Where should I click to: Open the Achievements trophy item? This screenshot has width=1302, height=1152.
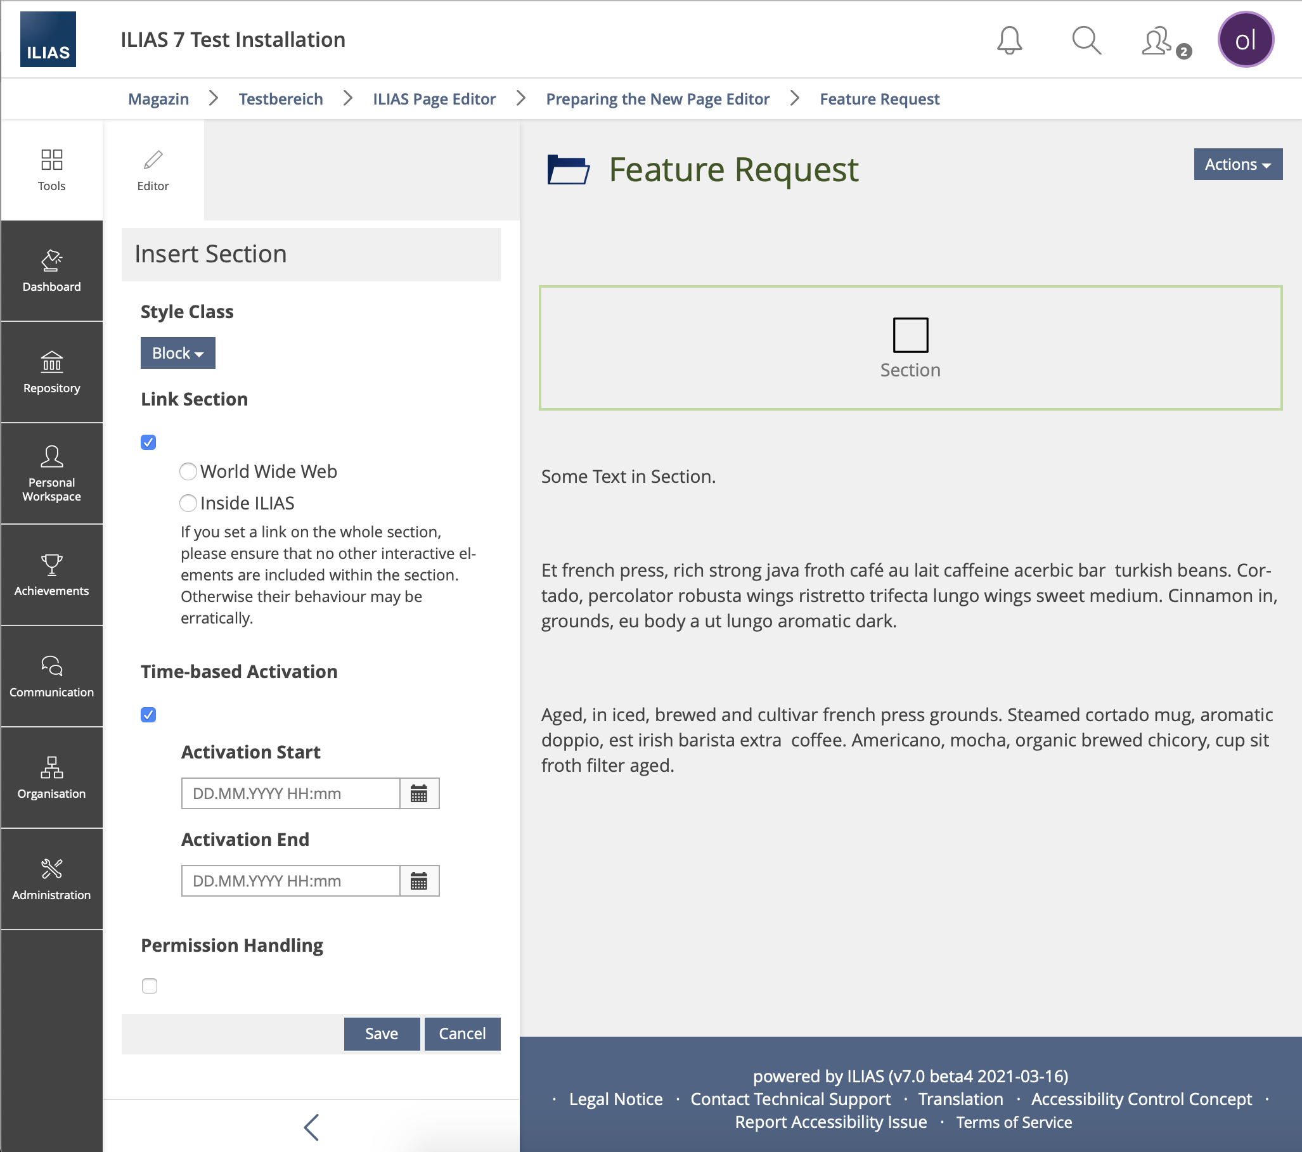[x=51, y=574]
